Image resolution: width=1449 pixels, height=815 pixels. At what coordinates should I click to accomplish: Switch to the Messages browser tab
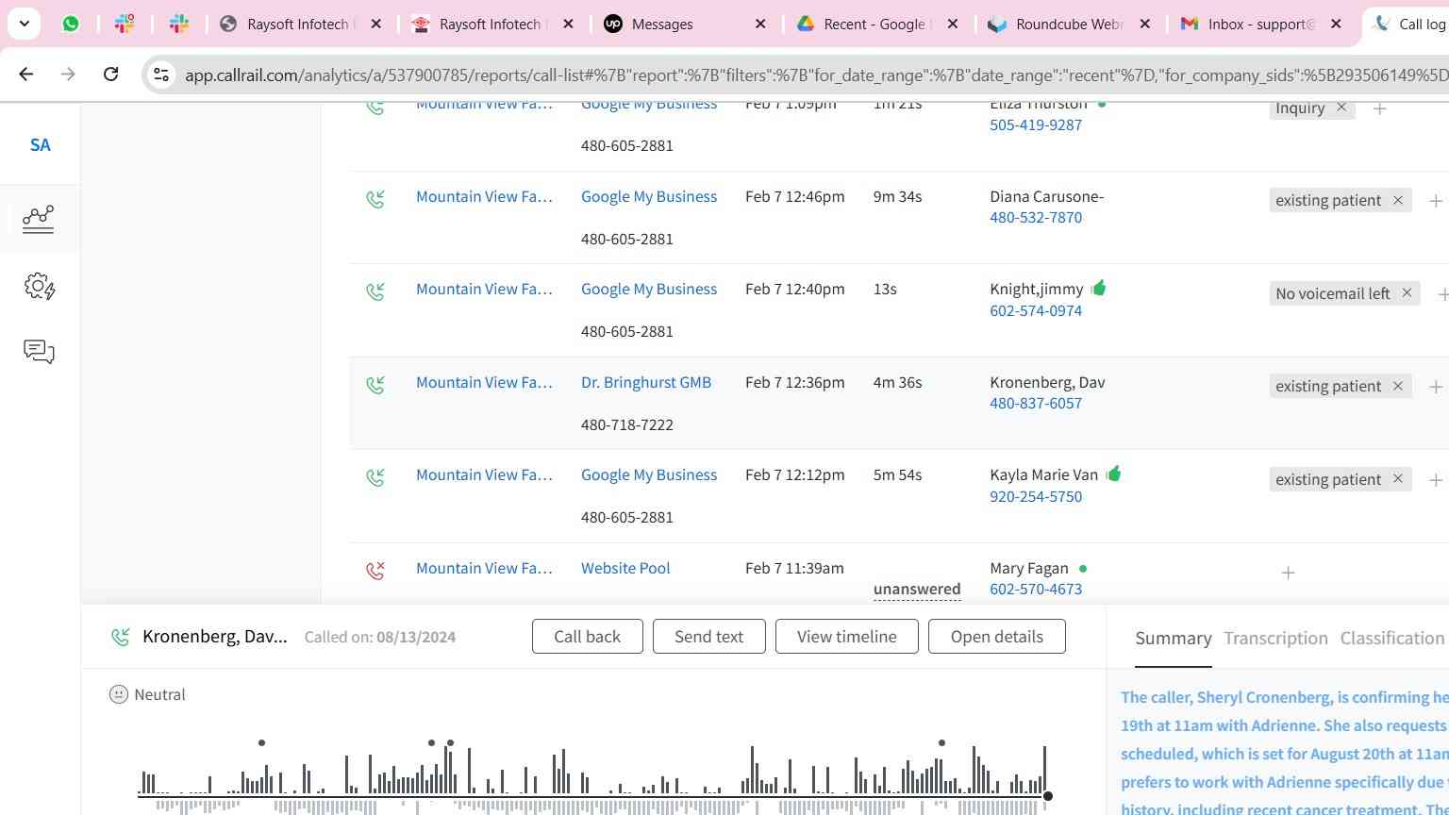coord(685,24)
